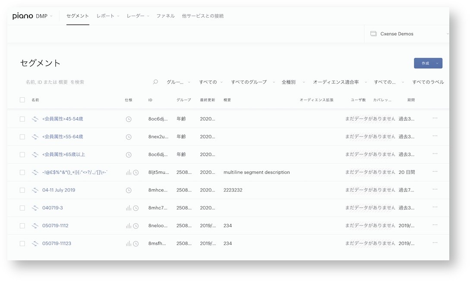This screenshot has height=281, width=470.
Task: Go to the ファネル tab
Action: click(x=165, y=16)
